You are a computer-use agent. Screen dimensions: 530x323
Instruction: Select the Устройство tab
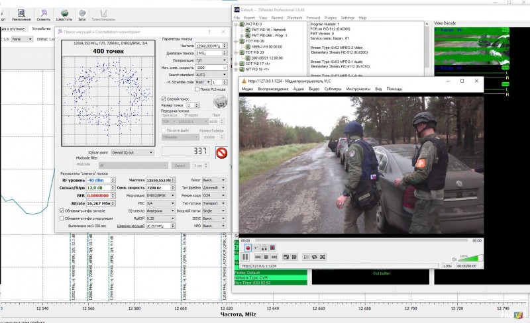(x=41, y=29)
